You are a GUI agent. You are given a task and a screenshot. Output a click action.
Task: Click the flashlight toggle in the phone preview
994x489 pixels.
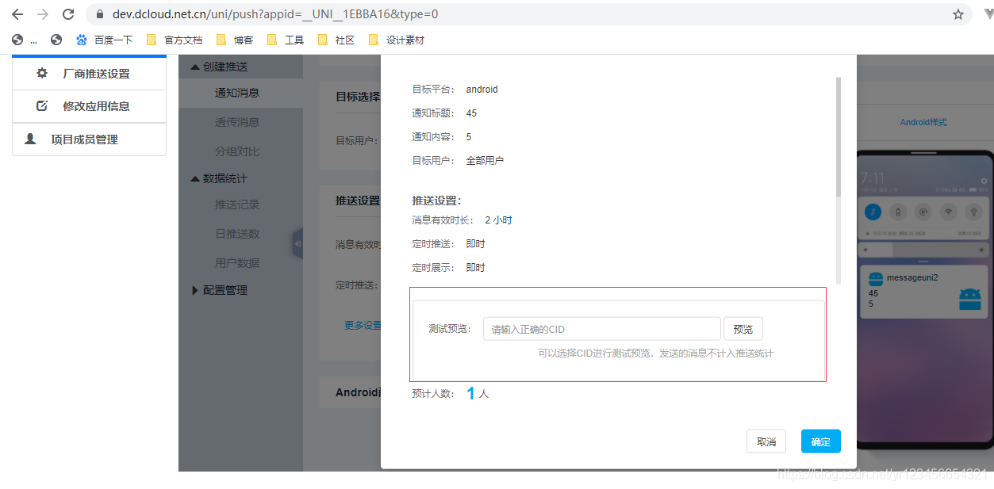click(973, 212)
